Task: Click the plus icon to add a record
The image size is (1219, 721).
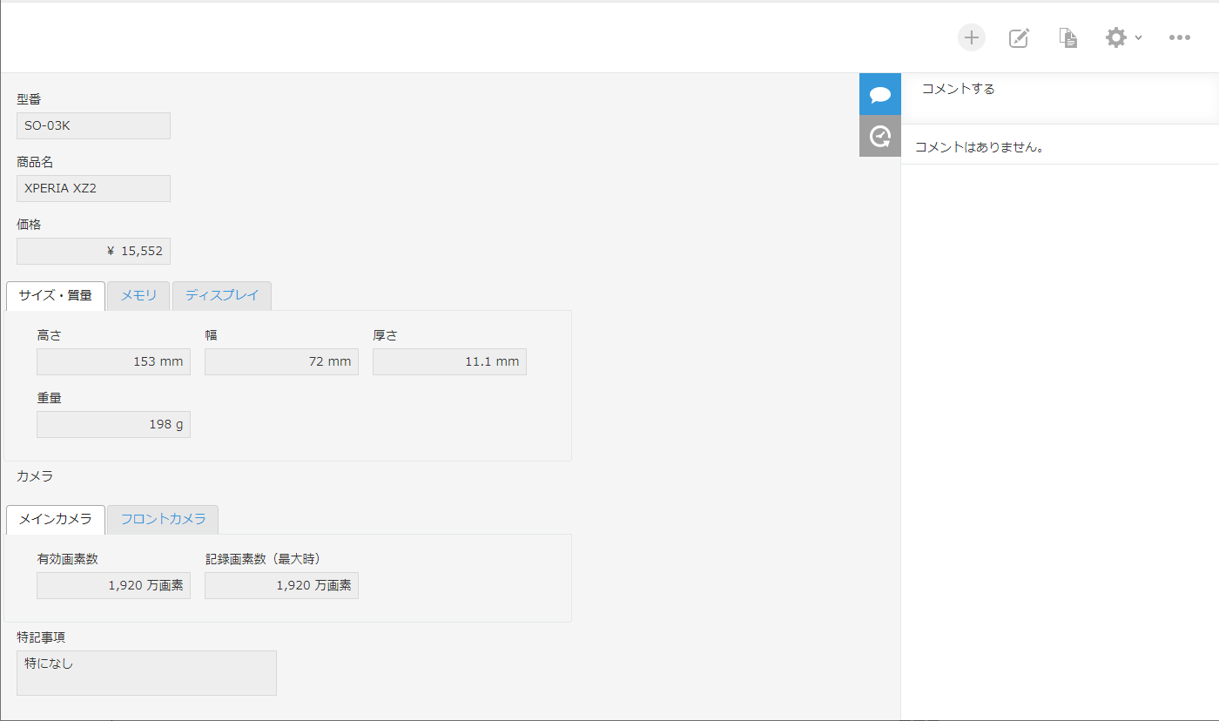Action: pos(972,37)
